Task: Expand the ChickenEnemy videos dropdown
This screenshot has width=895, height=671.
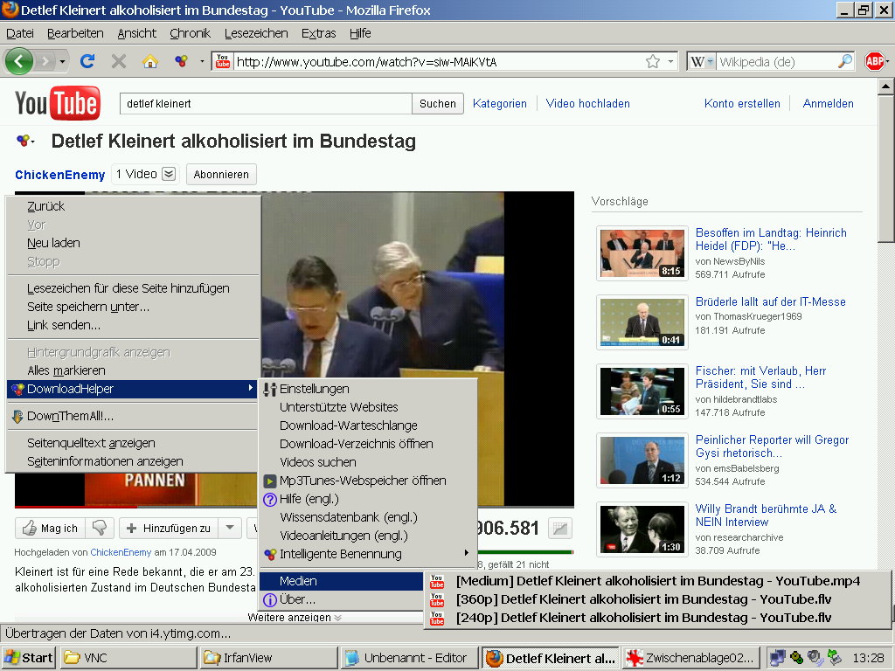Action: coord(169,174)
